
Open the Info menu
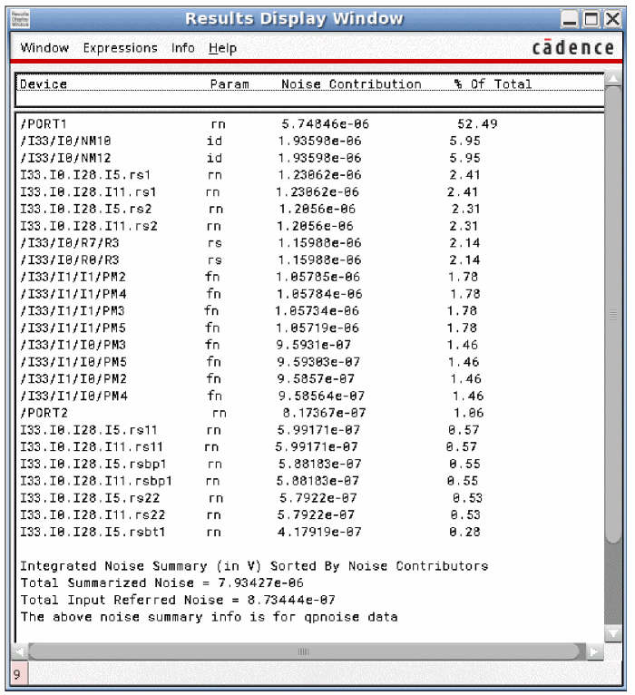point(183,48)
